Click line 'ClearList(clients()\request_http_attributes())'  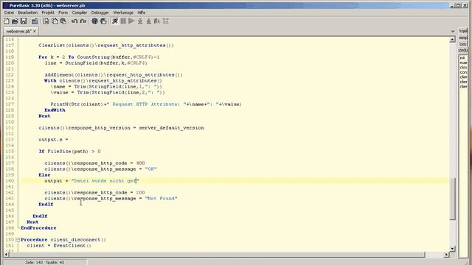(x=106, y=46)
